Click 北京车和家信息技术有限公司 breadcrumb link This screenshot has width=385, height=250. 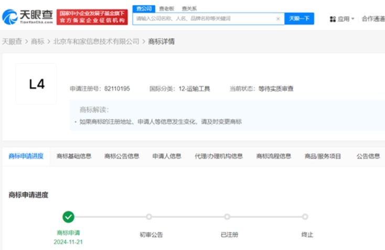pos(97,41)
